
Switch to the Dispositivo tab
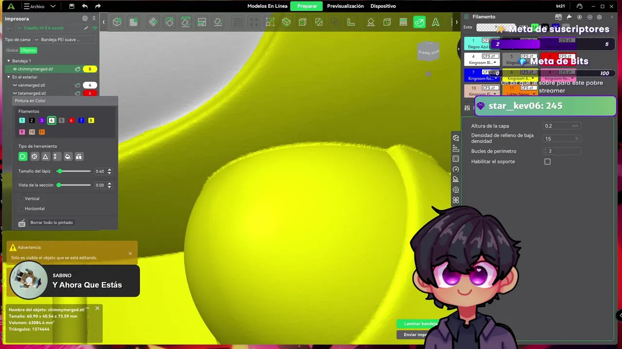tap(383, 6)
